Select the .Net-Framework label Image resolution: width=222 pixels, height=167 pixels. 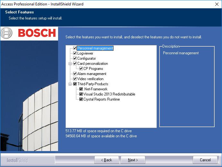[x=95, y=89]
